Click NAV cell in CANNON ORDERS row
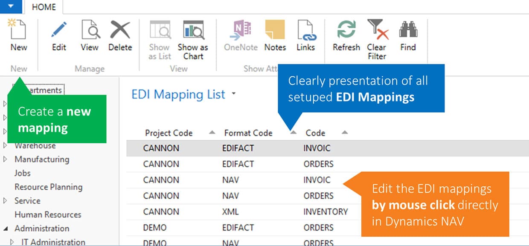Screen dimensions: 529x246 [230, 196]
